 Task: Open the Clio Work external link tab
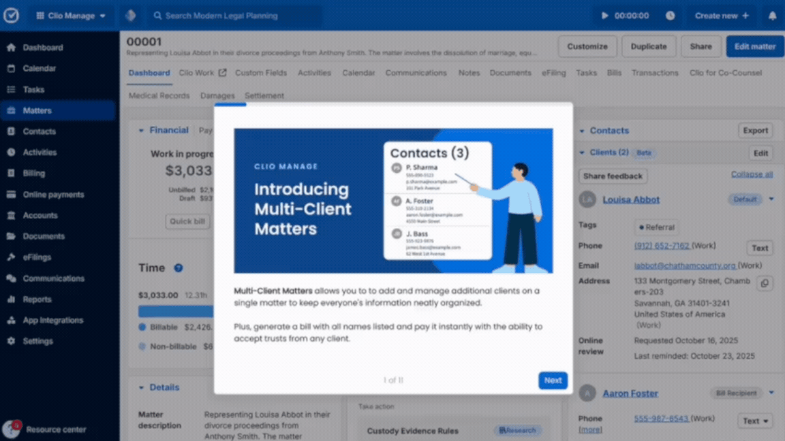[x=203, y=73]
